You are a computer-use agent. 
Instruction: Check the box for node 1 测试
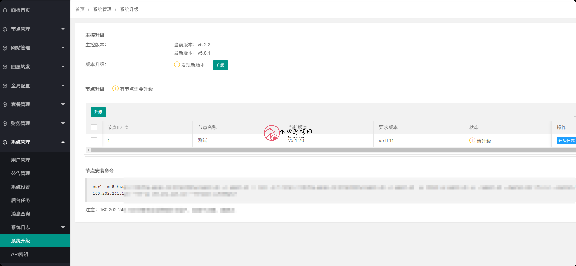[x=94, y=140]
